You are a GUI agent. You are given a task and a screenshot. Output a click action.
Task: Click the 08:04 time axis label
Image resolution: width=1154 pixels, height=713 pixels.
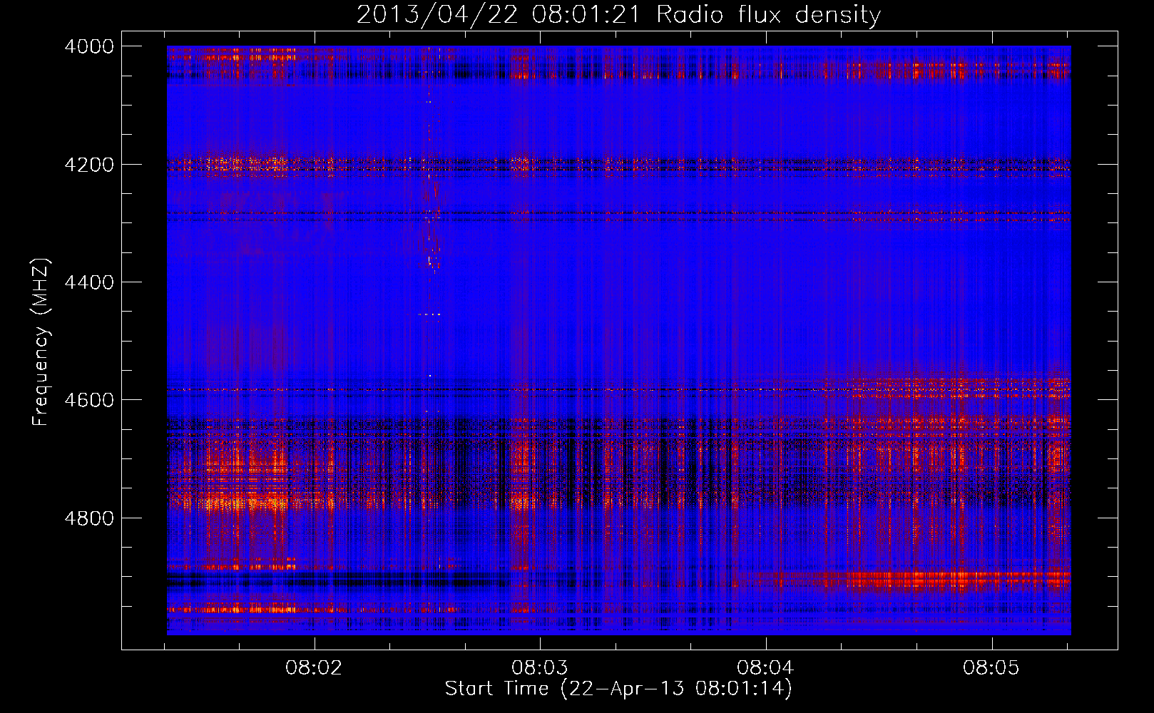tap(765, 668)
